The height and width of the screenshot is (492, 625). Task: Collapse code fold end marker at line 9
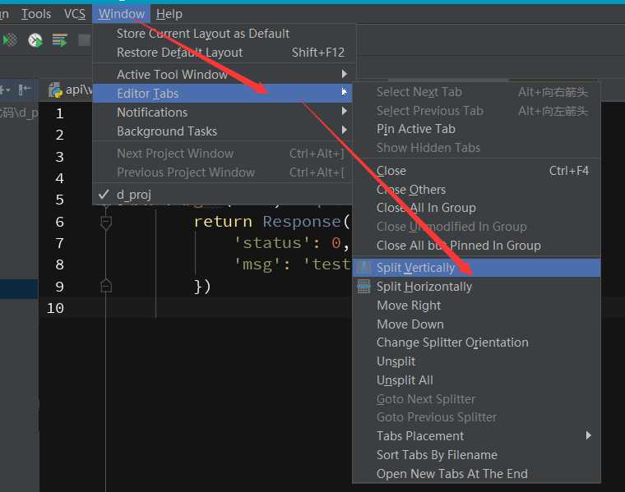pos(105,286)
